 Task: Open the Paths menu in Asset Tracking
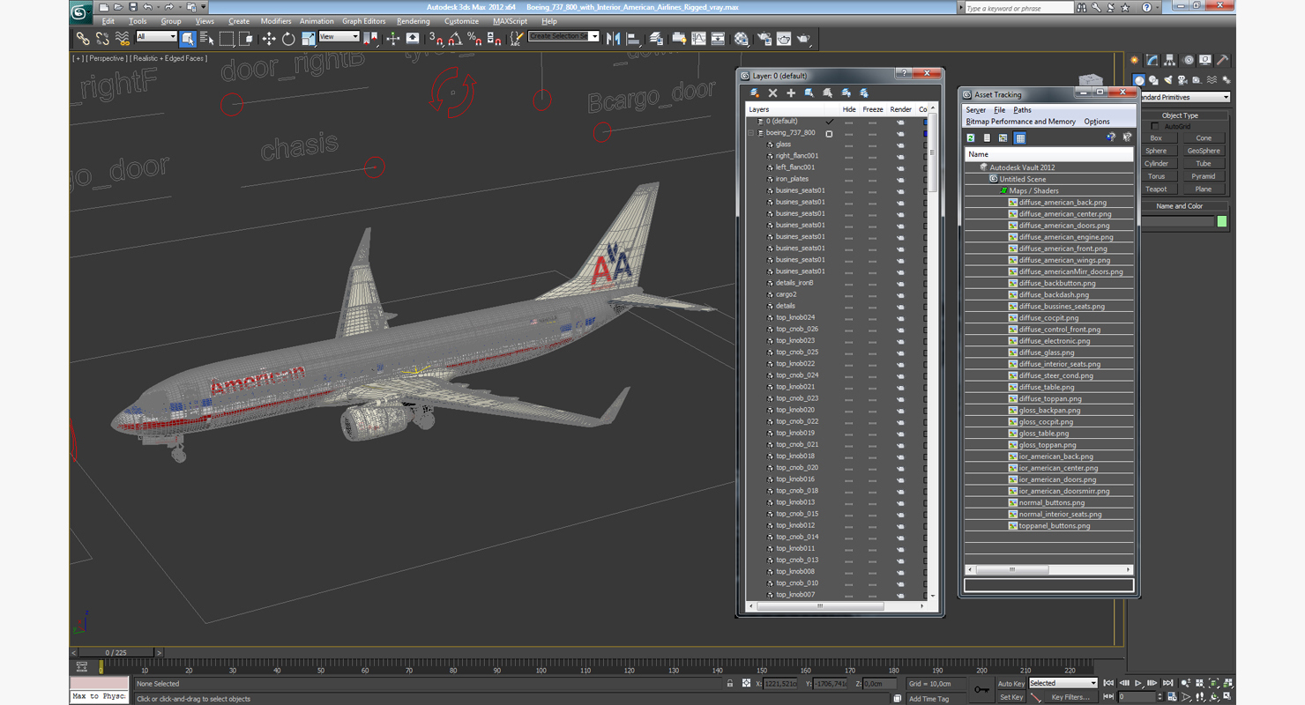click(x=1022, y=110)
